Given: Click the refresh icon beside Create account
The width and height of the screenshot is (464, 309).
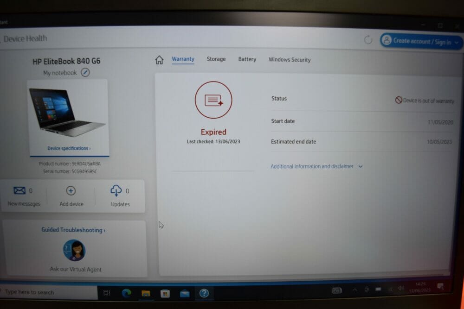Looking at the screenshot, I should pos(368,39).
